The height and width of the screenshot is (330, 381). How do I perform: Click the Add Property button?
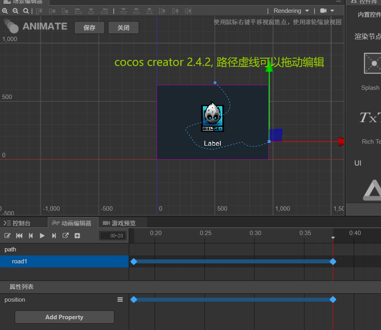tap(64, 317)
